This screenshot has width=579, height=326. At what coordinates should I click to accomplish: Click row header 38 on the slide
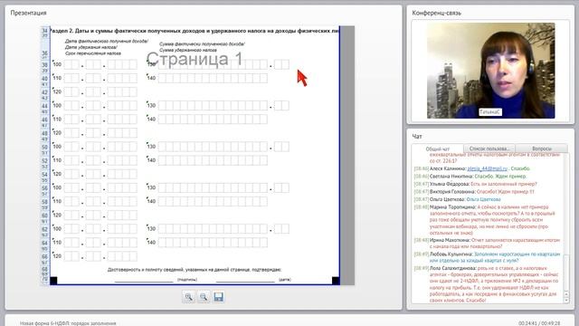44,64
